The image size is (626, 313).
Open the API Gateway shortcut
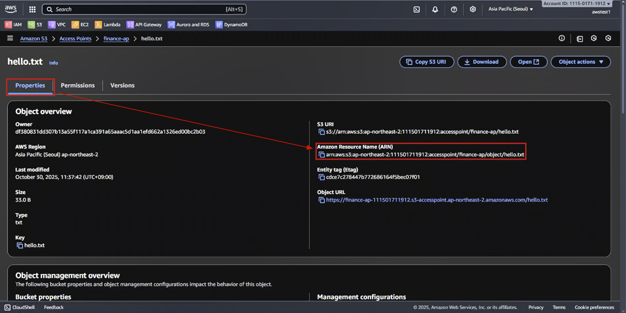click(144, 25)
